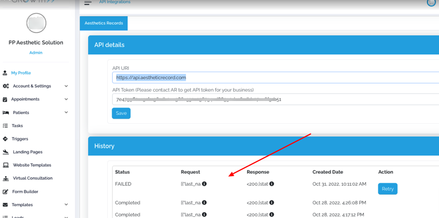Click the Response column header
Image resolution: width=439 pixels, height=218 pixels.
click(x=258, y=172)
